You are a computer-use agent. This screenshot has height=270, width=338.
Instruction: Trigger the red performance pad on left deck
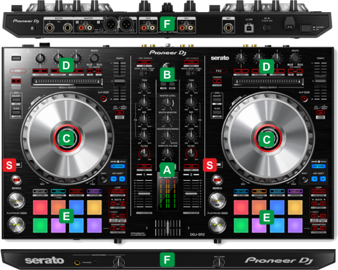(x=40, y=207)
